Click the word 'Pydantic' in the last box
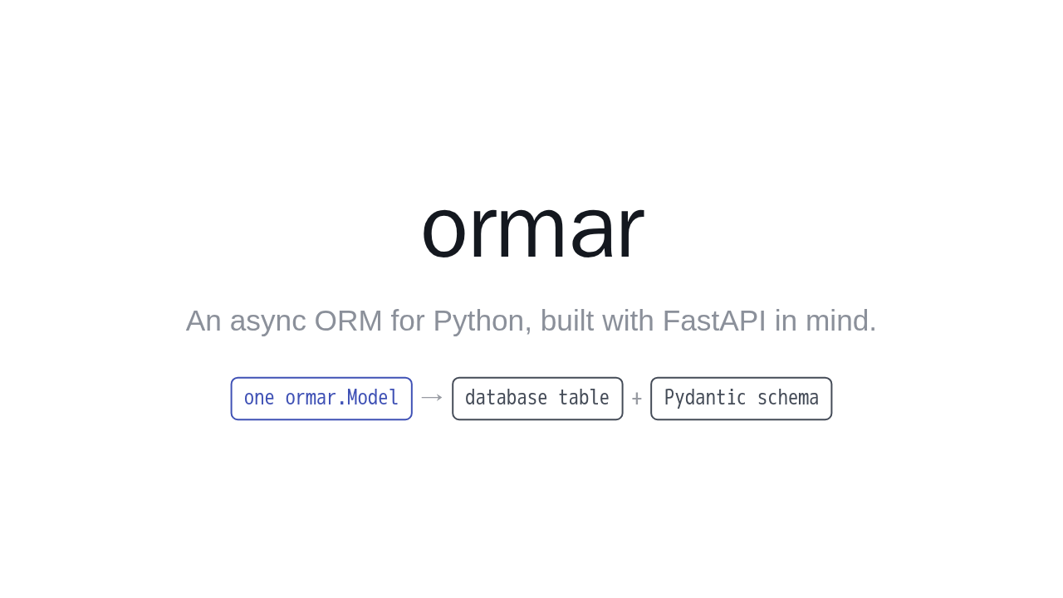This screenshot has height=598, width=1063. point(705,399)
